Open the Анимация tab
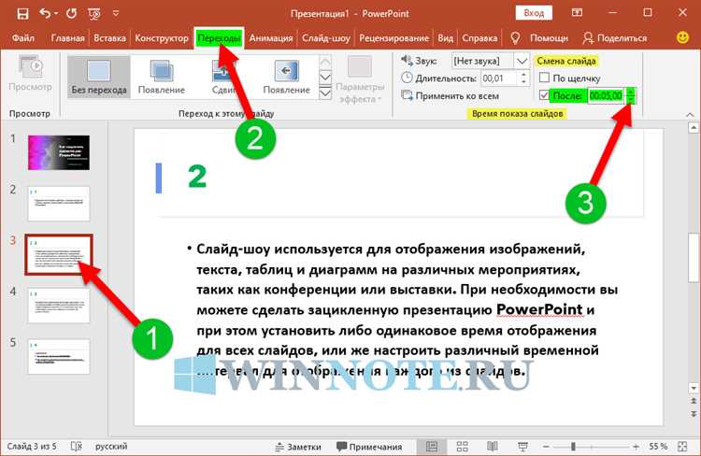 coord(271,38)
